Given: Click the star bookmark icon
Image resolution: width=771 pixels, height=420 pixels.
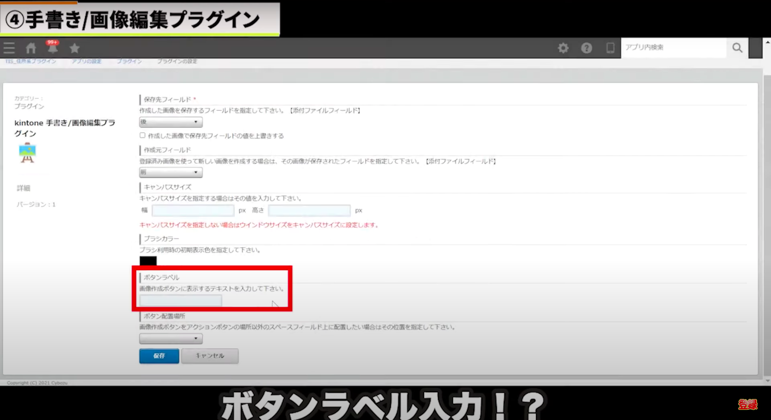Looking at the screenshot, I should [x=74, y=48].
